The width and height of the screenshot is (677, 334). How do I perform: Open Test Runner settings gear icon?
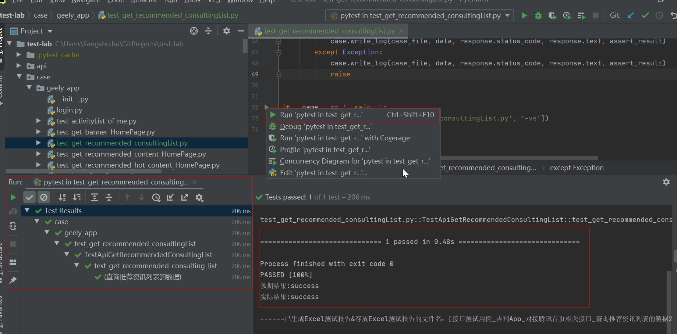coord(199,197)
